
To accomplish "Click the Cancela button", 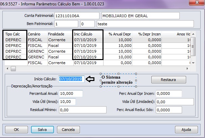I will tap(68, 130).
